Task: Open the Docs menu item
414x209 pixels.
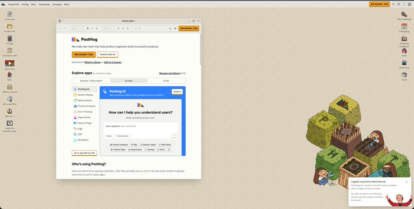Action: pos(33,4)
